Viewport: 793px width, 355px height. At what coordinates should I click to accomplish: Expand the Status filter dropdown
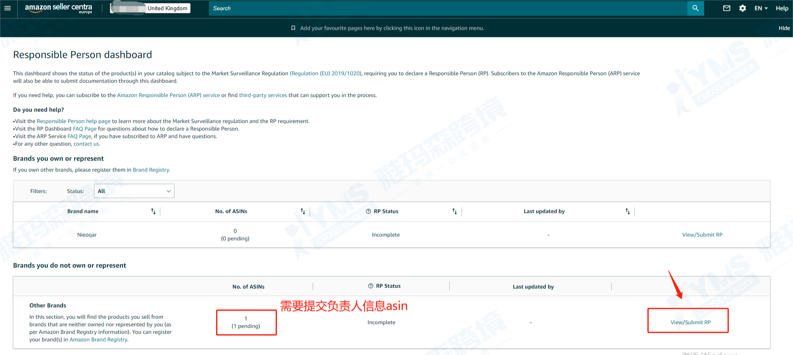134,191
